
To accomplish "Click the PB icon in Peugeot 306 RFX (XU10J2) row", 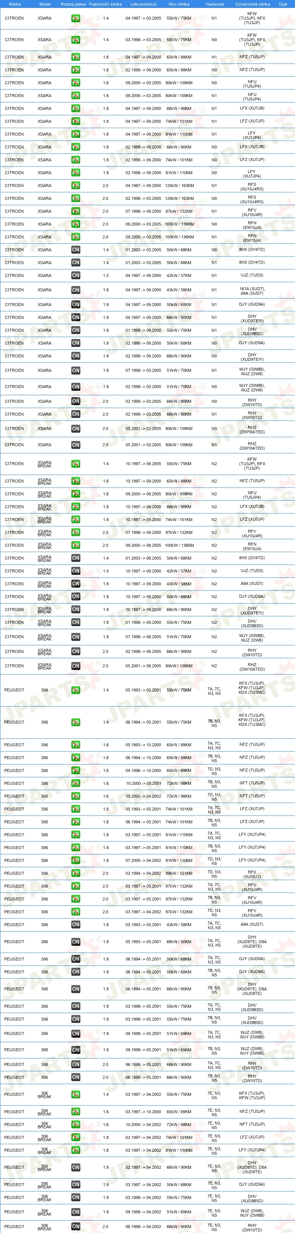I will click(x=75, y=874).
